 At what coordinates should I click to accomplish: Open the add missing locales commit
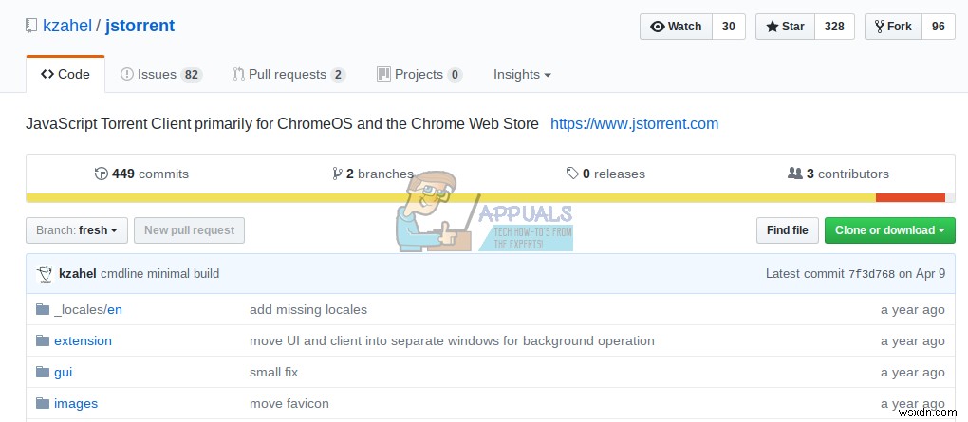[x=308, y=310]
